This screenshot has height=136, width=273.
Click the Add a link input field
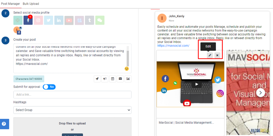(x=72, y=95)
